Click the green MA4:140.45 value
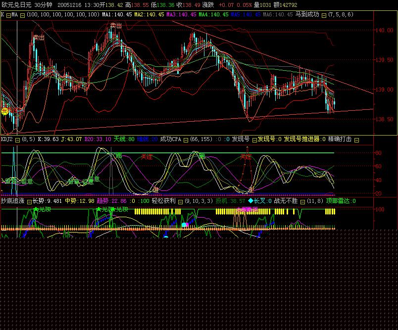 pyautogui.click(x=213, y=14)
